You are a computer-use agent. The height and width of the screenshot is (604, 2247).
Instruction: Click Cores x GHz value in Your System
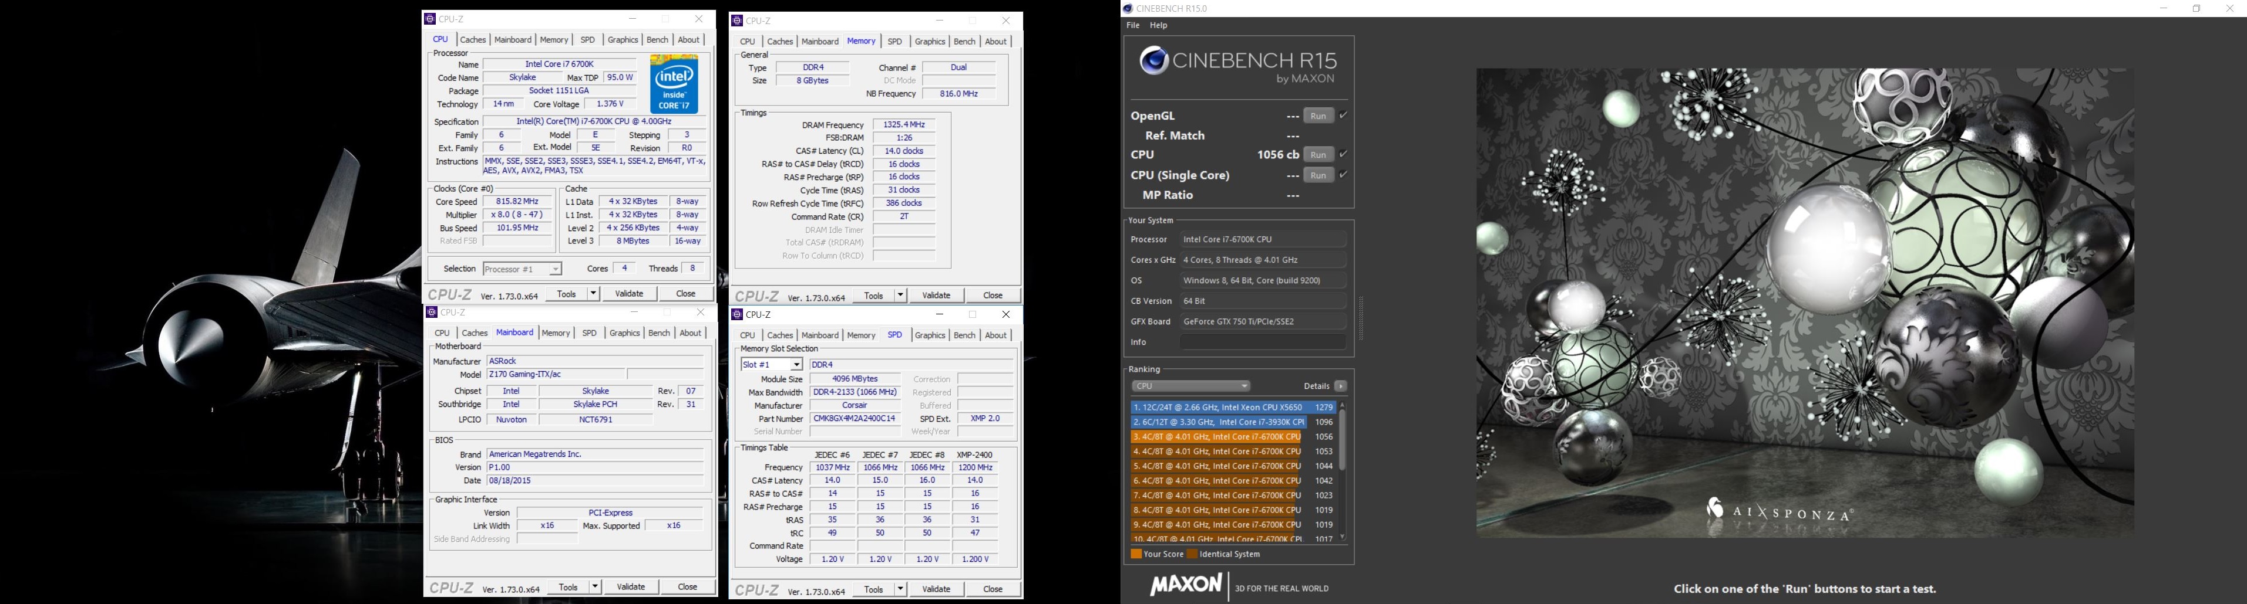(x=1263, y=260)
